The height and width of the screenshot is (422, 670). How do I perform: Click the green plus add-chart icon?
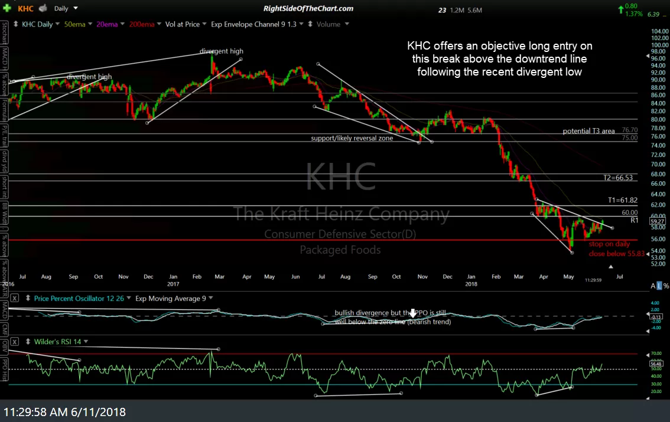(x=7, y=8)
